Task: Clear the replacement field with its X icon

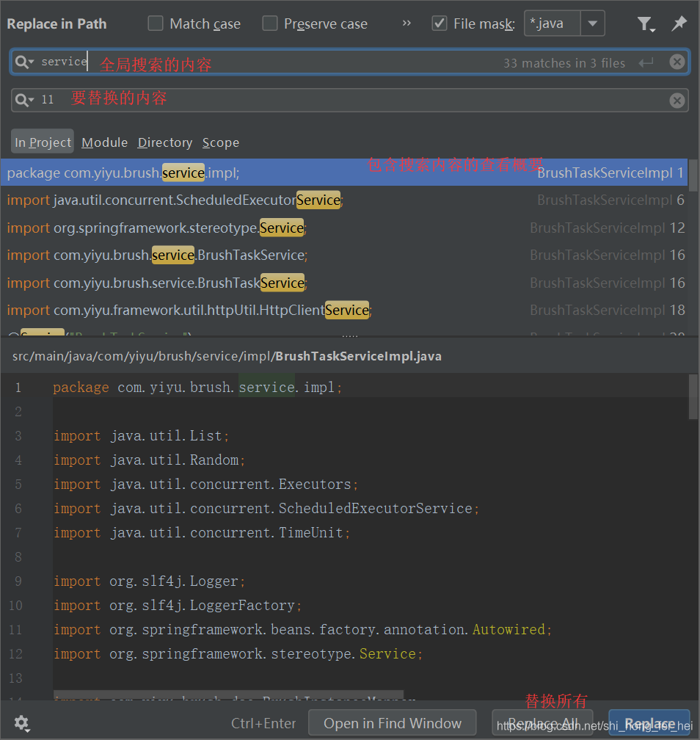Action: point(677,101)
